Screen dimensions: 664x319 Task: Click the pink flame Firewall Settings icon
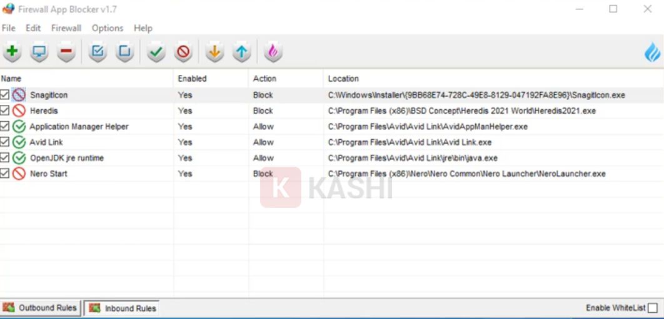(x=273, y=52)
